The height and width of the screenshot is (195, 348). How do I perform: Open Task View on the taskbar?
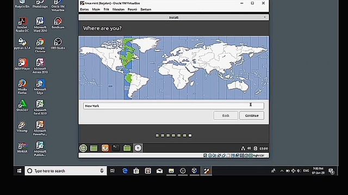point(113,171)
